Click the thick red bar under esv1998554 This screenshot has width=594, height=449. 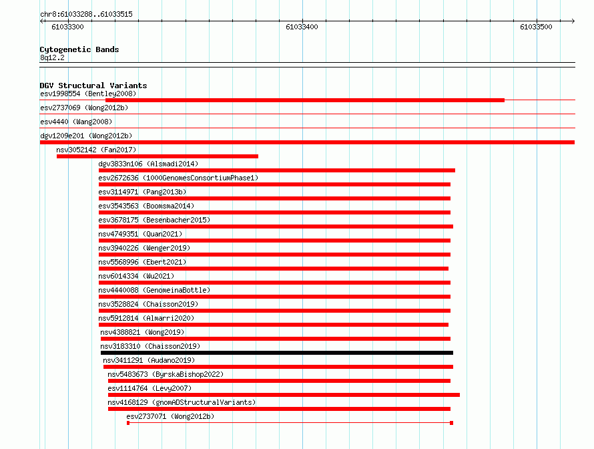point(305,100)
